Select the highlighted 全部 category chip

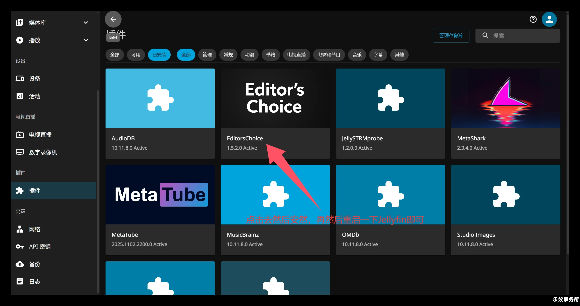pyautogui.click(x=186, y=55)
